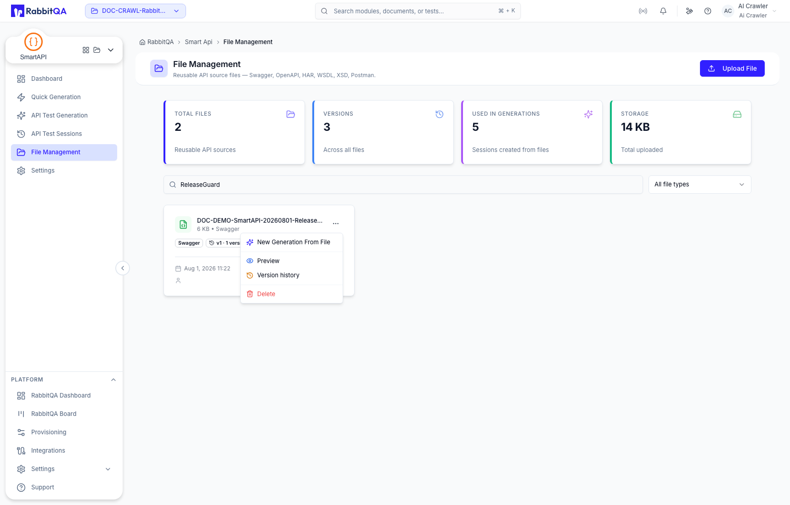Click the green Swagger file icon

(x=183, y=224)
